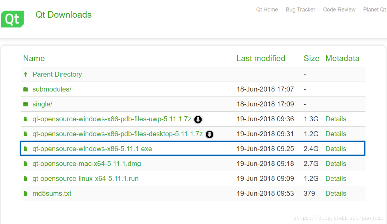The image size is (387, 224).
Task: Click the 2.7G size value
Action: click(x=311, y=164)
